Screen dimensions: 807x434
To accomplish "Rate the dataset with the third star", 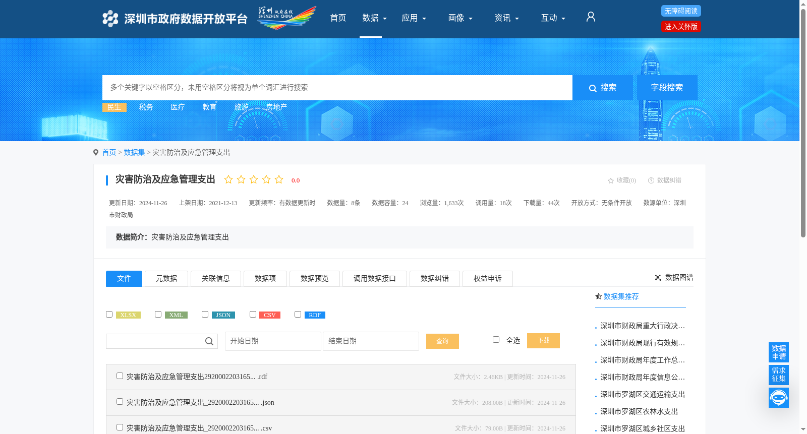I will pos(254,179).
